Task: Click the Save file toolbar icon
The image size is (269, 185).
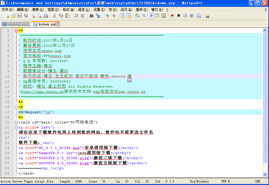Action: click(x=20, y=16)
